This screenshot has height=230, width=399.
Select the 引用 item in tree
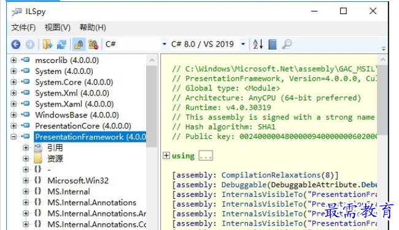[x=55, y=147]
